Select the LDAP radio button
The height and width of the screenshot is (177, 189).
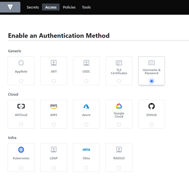point(54,168)
